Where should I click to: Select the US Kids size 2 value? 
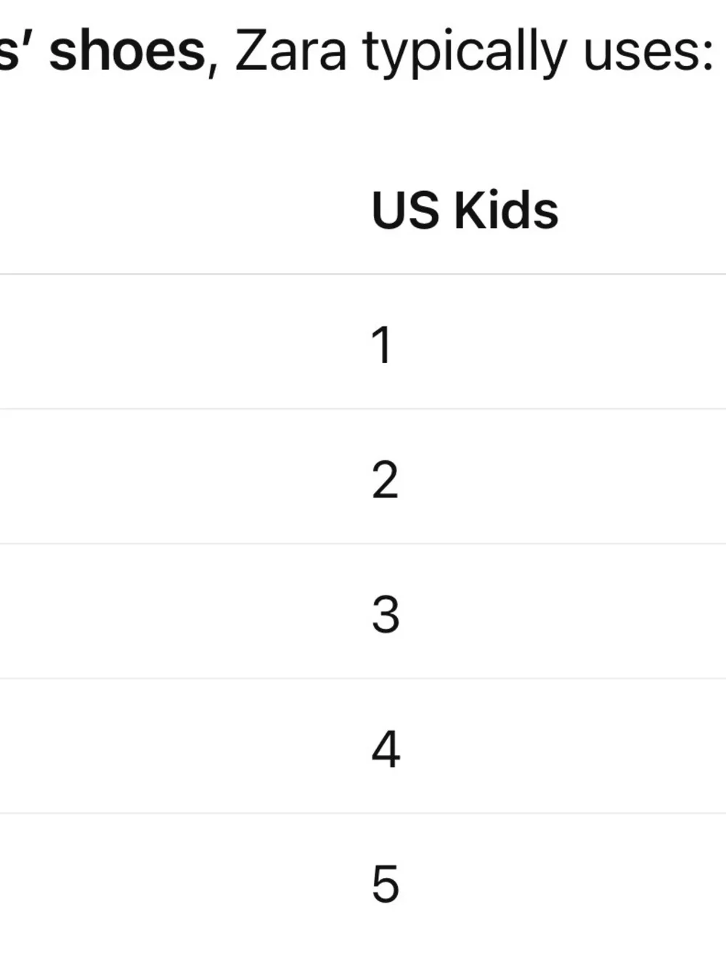pyautogui.click(x=385, y=480)
